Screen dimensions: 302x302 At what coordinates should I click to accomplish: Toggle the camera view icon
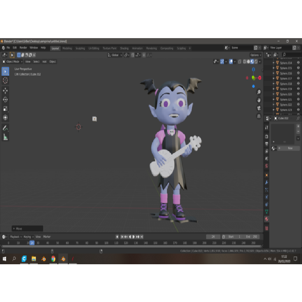tap(259, 108)
